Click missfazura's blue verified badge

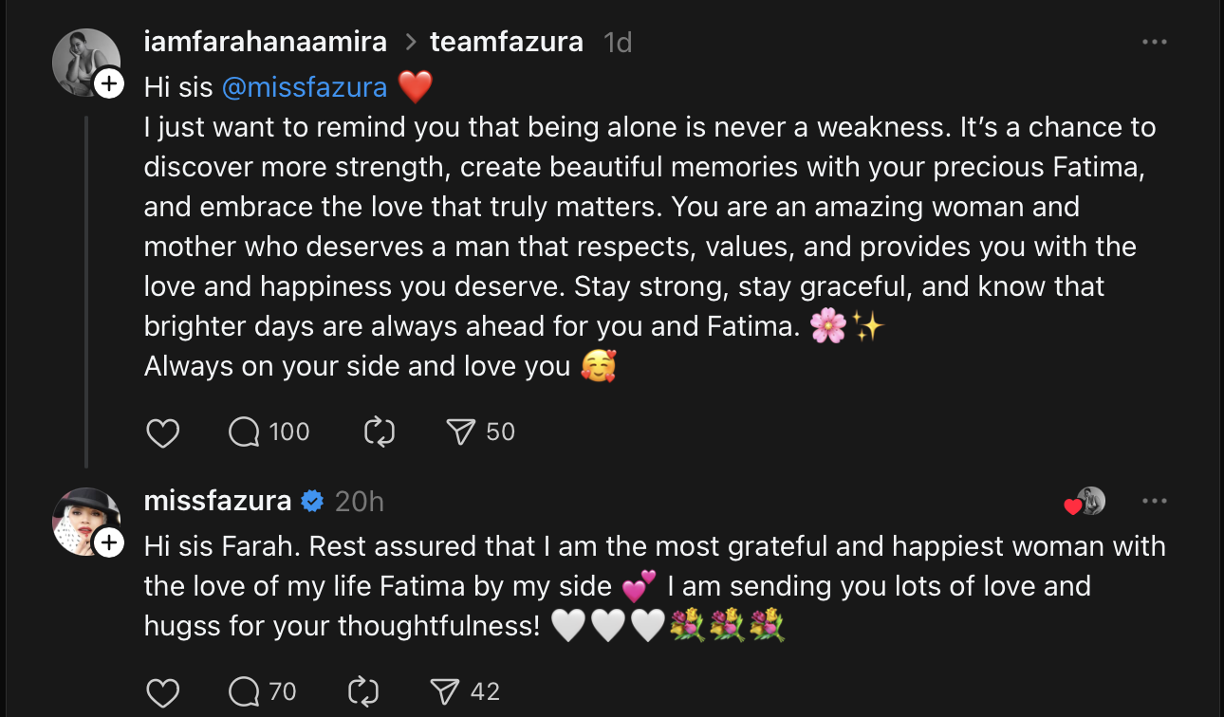[311, 501]
